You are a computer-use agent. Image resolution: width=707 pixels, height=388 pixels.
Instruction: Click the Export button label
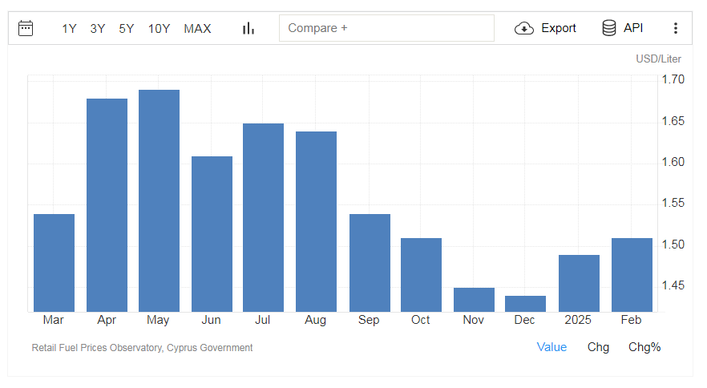point(559,28)
